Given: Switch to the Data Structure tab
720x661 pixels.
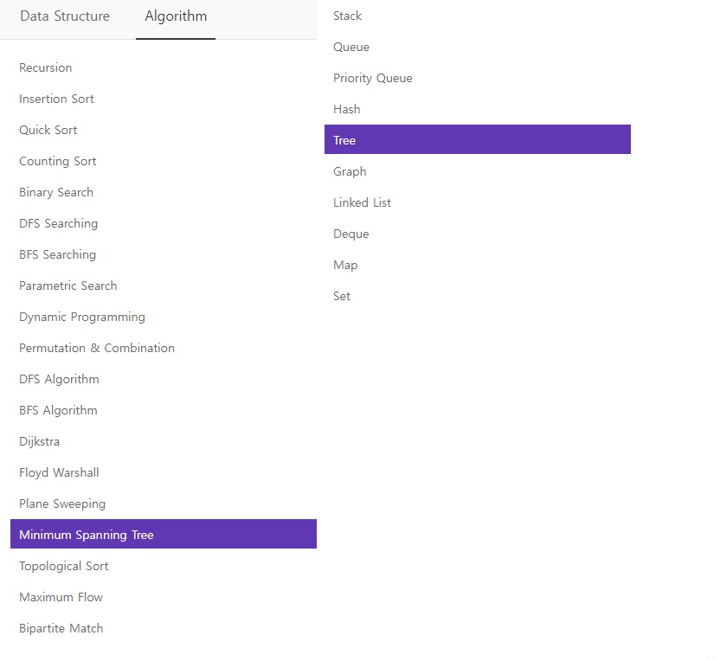Looking at the screenshot, I should pyautogui.click(x=65, y=16).
